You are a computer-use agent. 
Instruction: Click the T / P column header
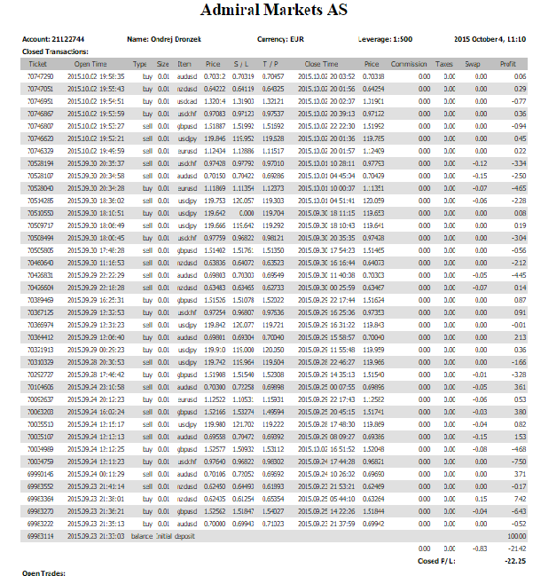270,64
